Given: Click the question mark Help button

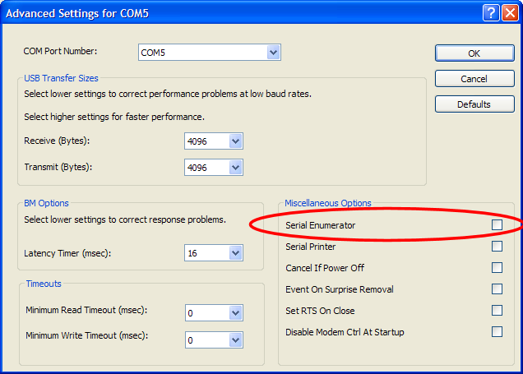Looking at the screenshot, I should click(x=490, y=12).
